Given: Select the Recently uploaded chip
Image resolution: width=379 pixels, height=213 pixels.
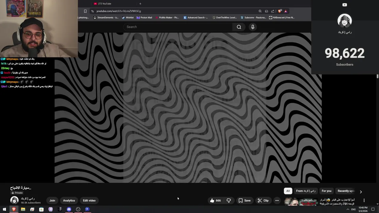Looking at the screenshot, I should tap(346, 191).
